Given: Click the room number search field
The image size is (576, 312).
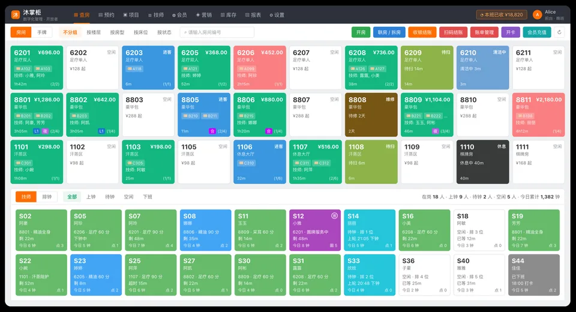Looking at the screenshot, I should 217,32.
